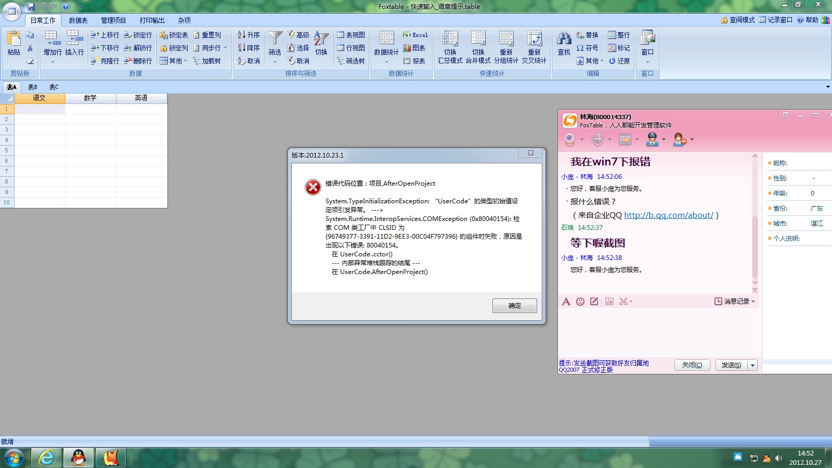Viewport: 832px width, 468px height.
Task: Switch to 行视图 row view
Action: point(351,48)
